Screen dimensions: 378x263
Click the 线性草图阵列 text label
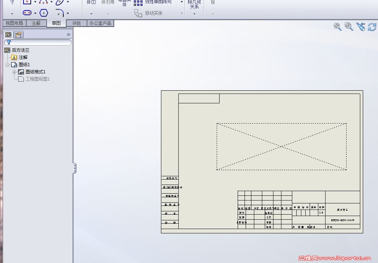158,2
